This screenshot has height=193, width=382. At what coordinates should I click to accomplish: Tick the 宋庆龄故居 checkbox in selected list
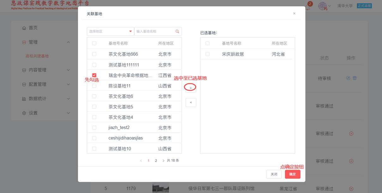click(208, 54)
